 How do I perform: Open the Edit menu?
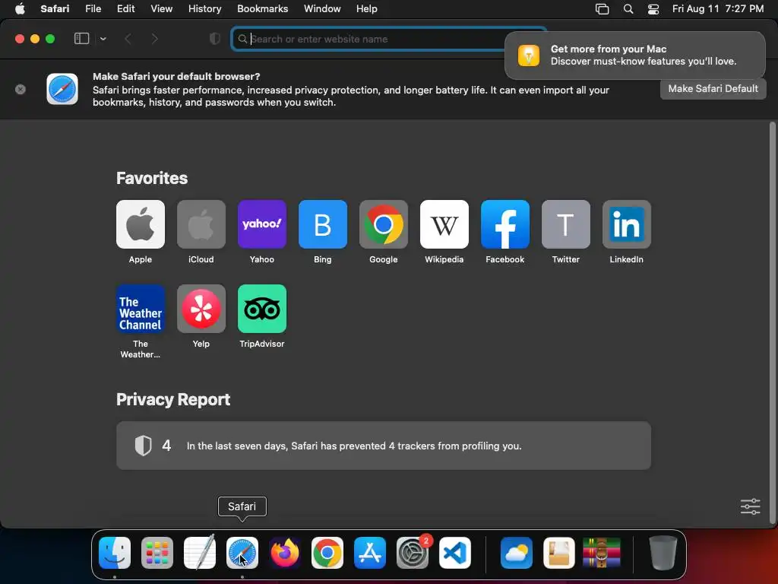pyautogui.click(x=125, y=8)
